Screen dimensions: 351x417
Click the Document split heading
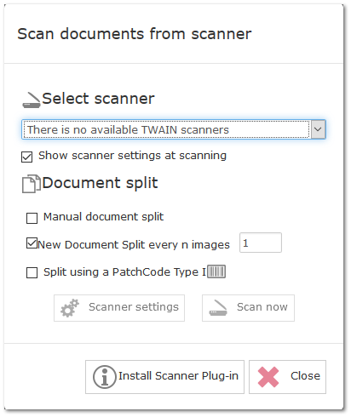100,183
